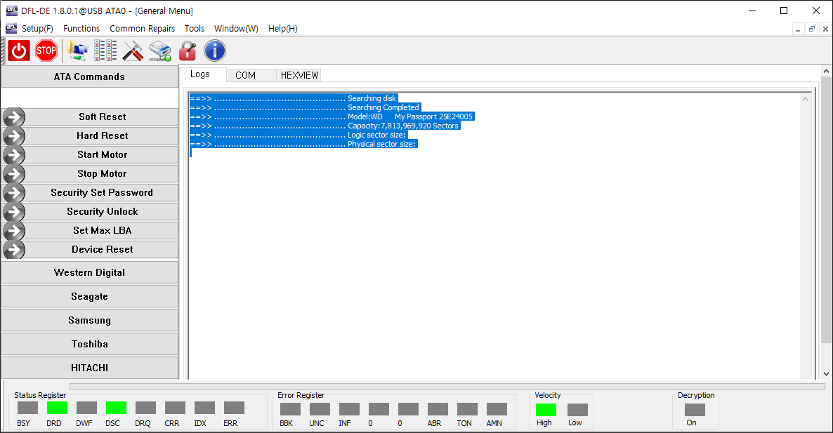
Task: Open the blue info icon
Action: click(x=215, y=51)
